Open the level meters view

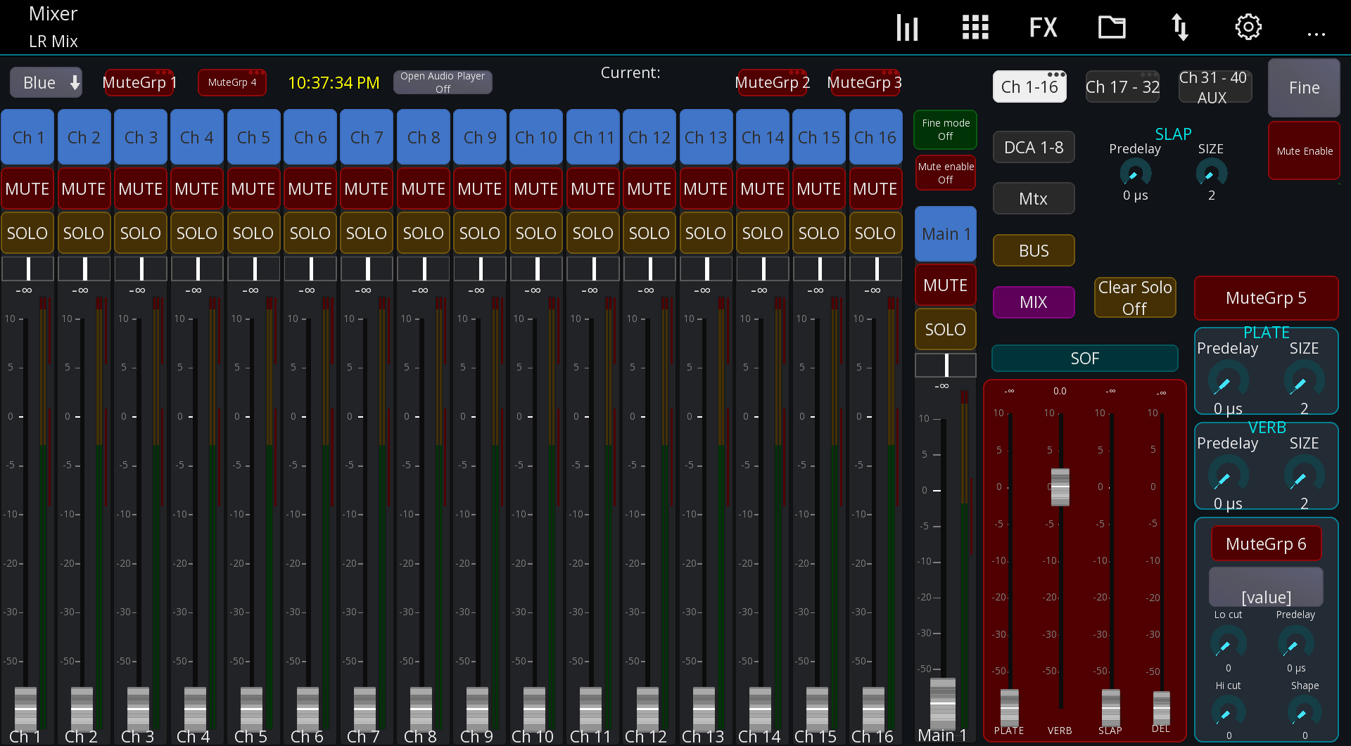pos(907,27)
